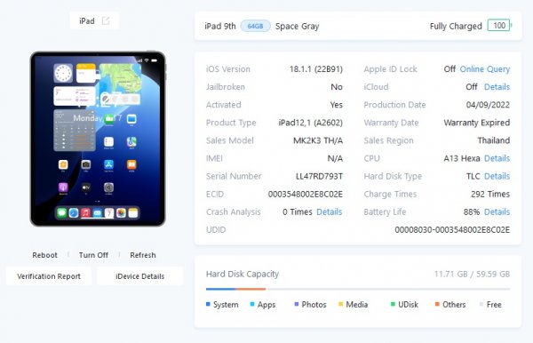Screen dimensions: 533x343
Task: Reboot the connected iPad
Action: [45, 255]
